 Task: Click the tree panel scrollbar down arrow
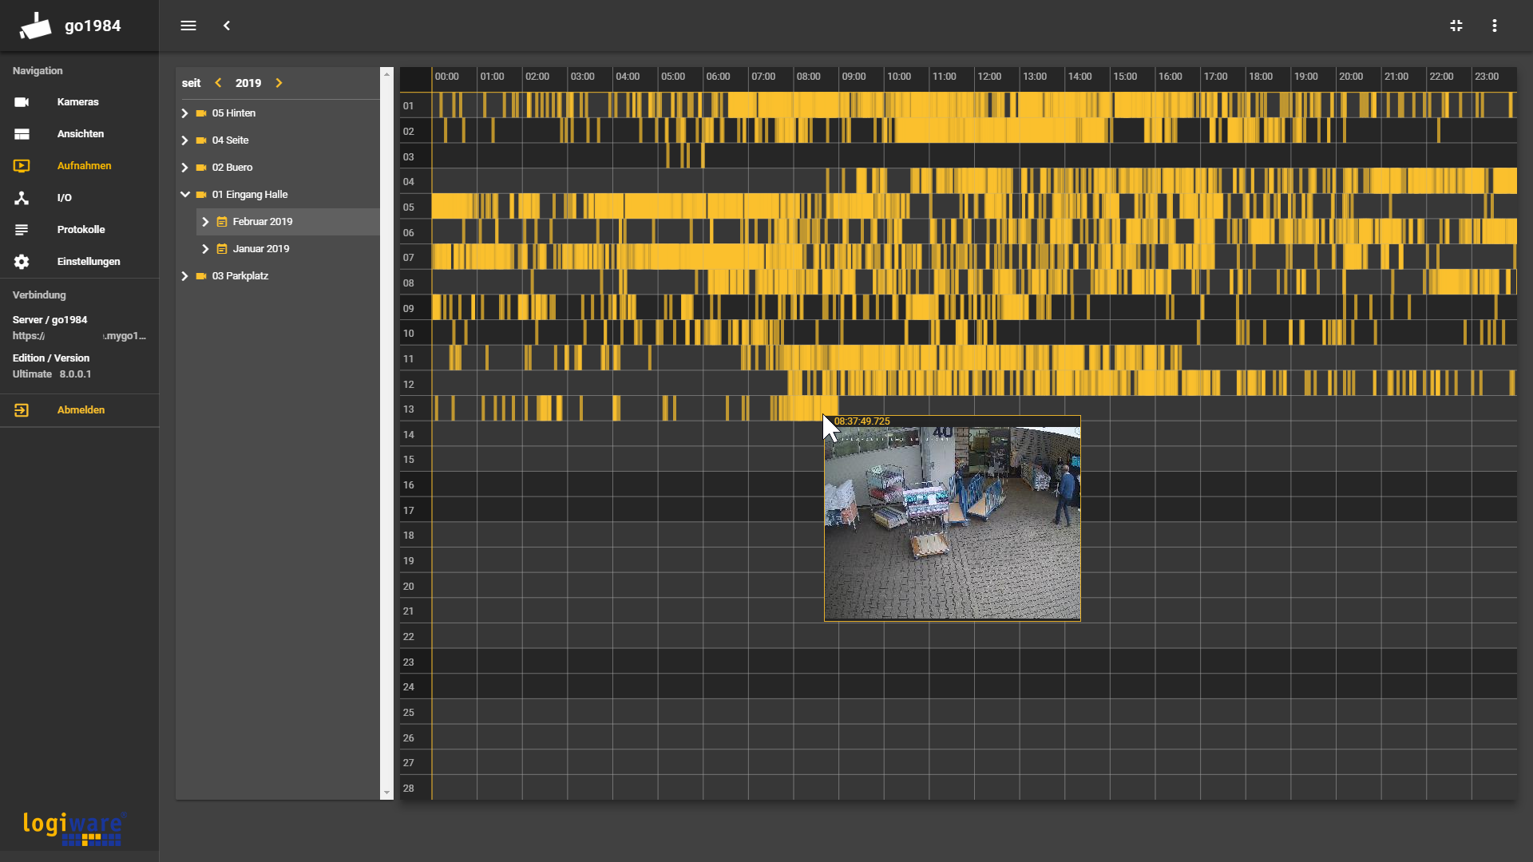pyautogui.click(x=386, y=793)
